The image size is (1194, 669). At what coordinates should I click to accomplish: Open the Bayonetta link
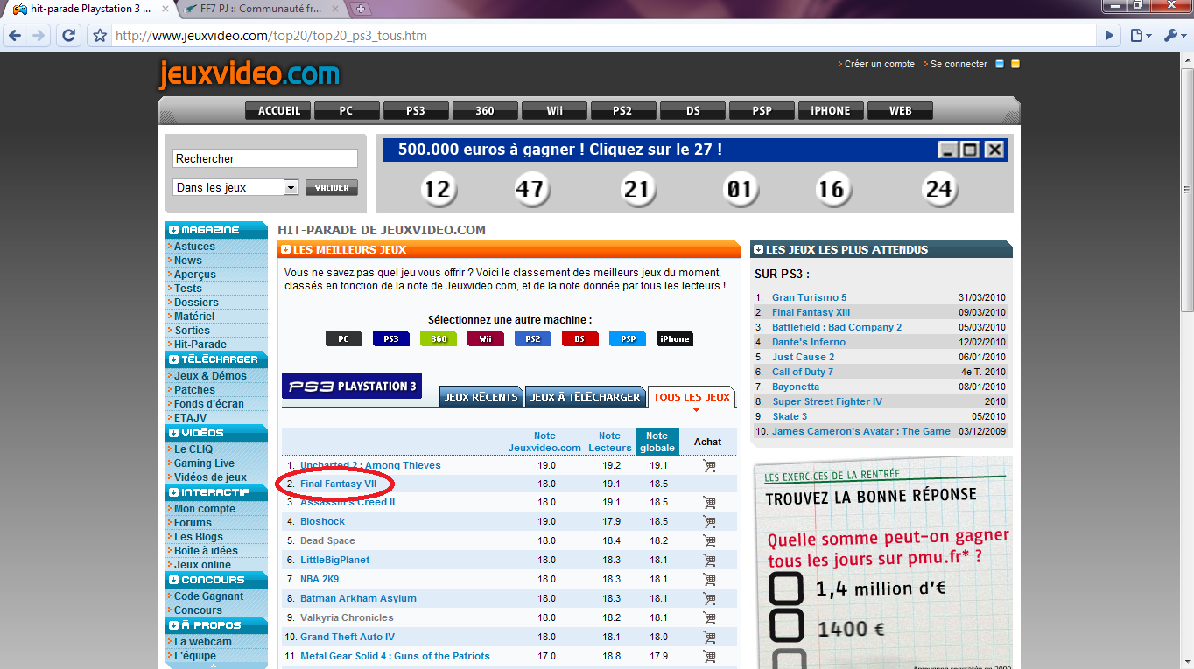[796, 387]
